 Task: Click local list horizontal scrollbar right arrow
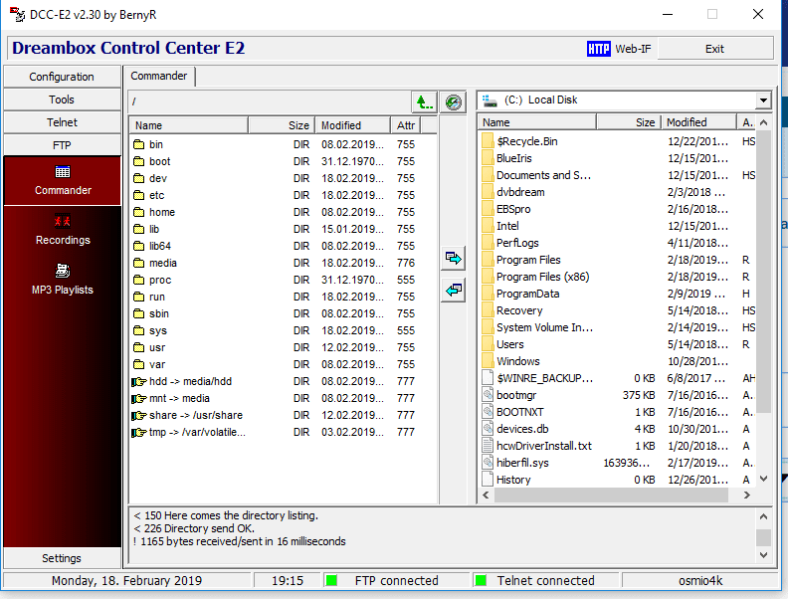tap(747, 495)
